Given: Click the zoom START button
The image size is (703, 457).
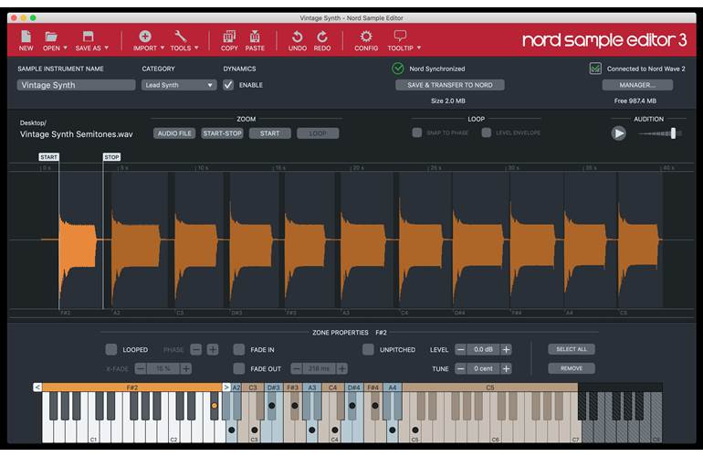Looking at the screenshot, I should (269, 133).
